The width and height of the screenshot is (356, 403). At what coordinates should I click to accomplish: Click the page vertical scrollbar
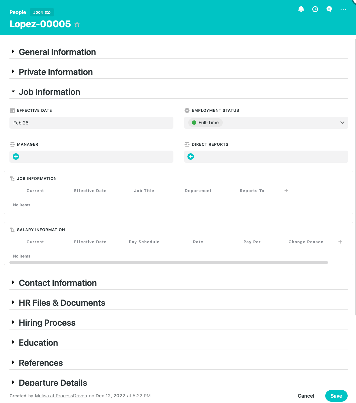[355, 177]
